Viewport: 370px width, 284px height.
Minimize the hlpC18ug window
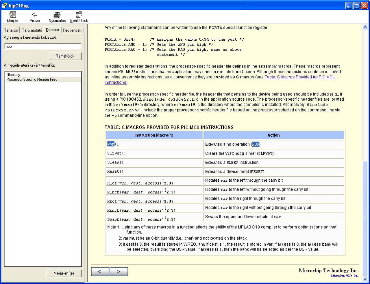349,5
